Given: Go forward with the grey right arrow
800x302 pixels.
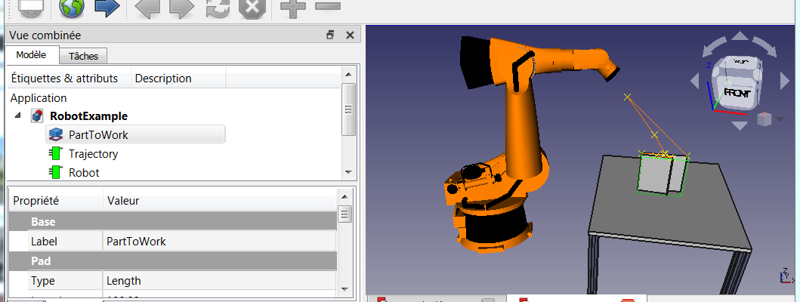Looking at the screenshot, I should pos(181,7).
